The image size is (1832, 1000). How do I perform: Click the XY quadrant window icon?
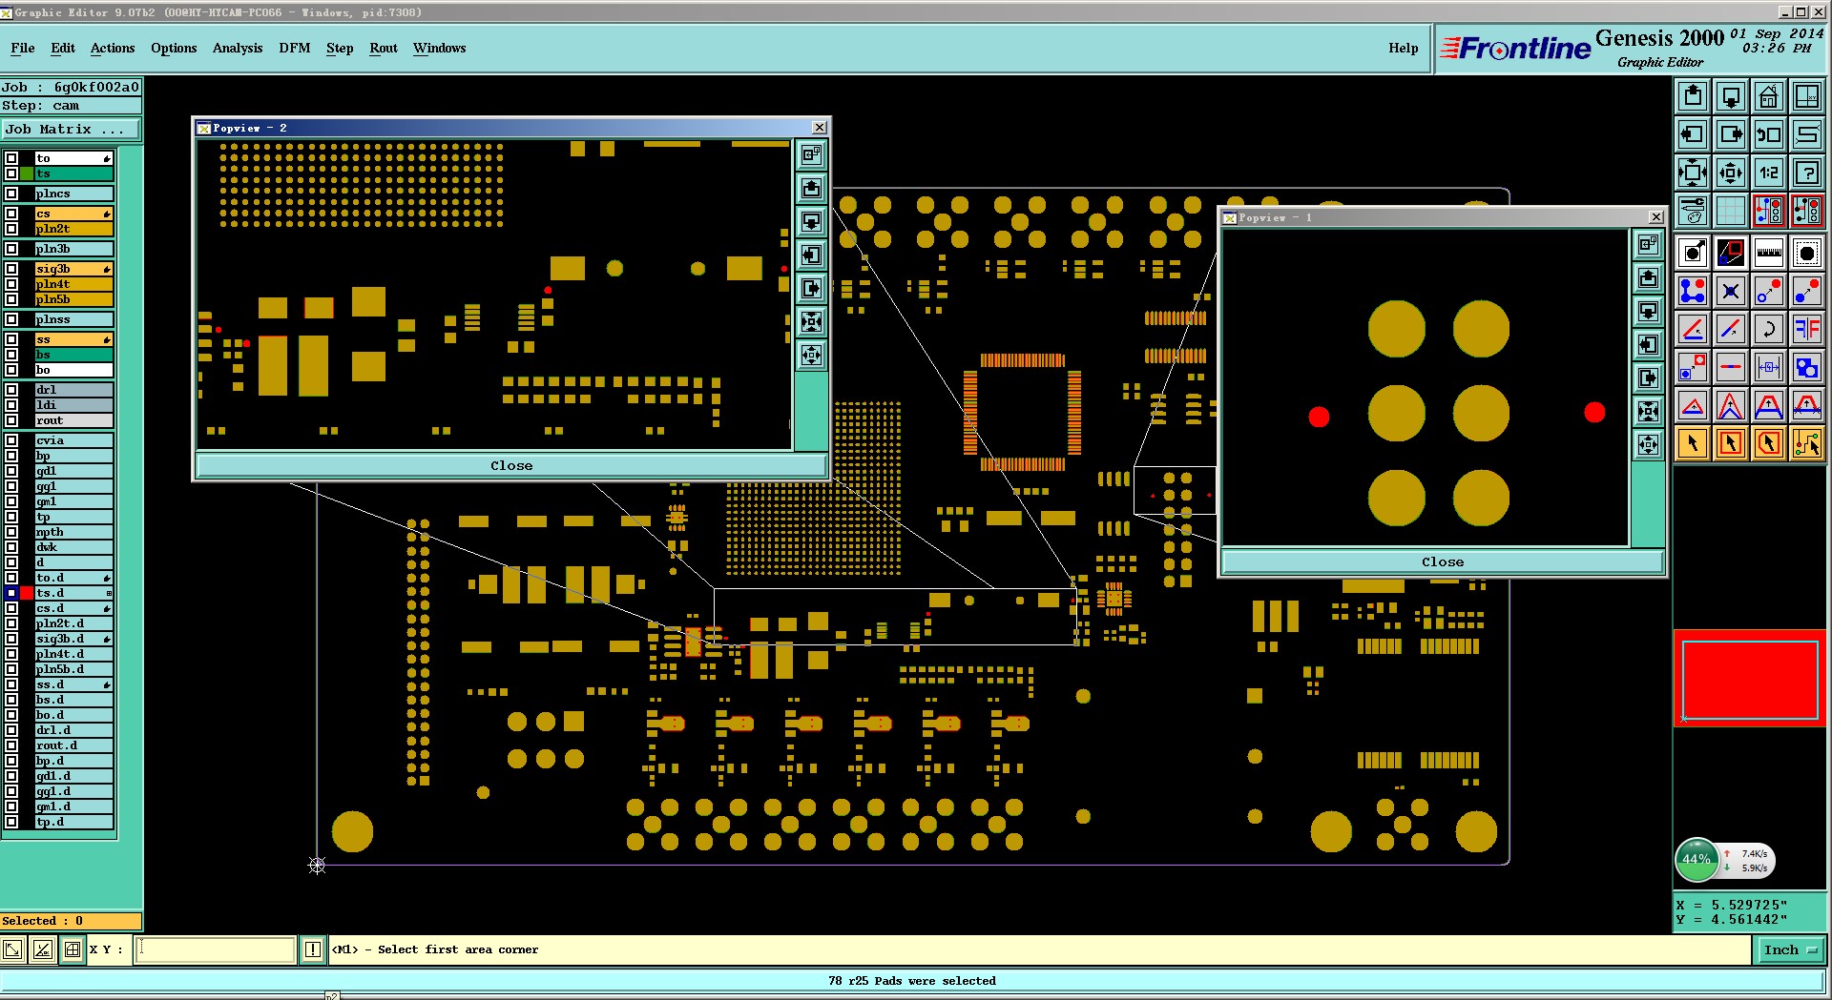1806,96
